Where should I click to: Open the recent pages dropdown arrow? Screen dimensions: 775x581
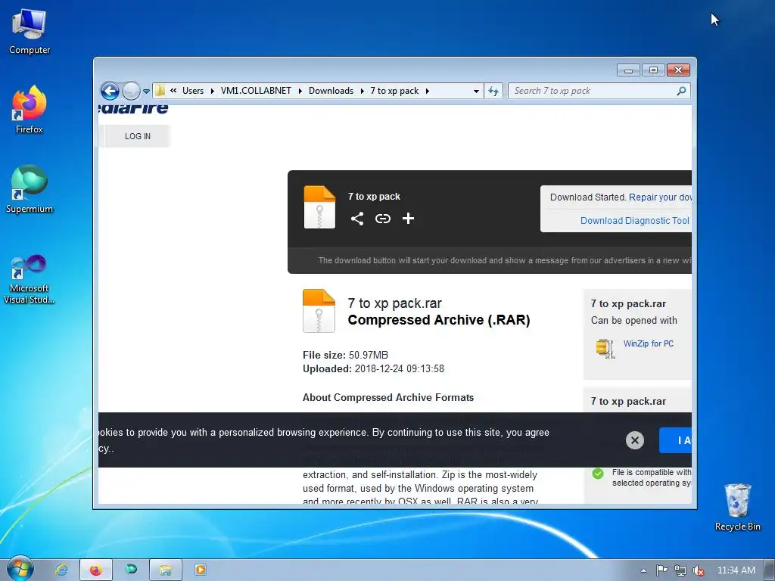pyautogui.click(x=146, y=92)
